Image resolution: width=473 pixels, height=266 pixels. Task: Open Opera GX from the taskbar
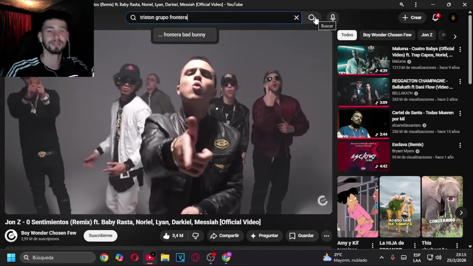195,258
